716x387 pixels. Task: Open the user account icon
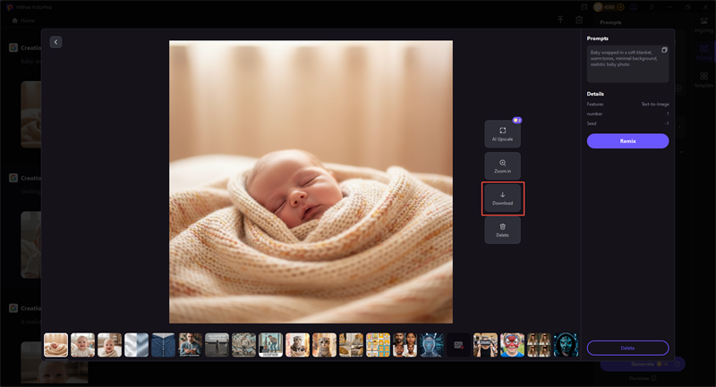634,7
